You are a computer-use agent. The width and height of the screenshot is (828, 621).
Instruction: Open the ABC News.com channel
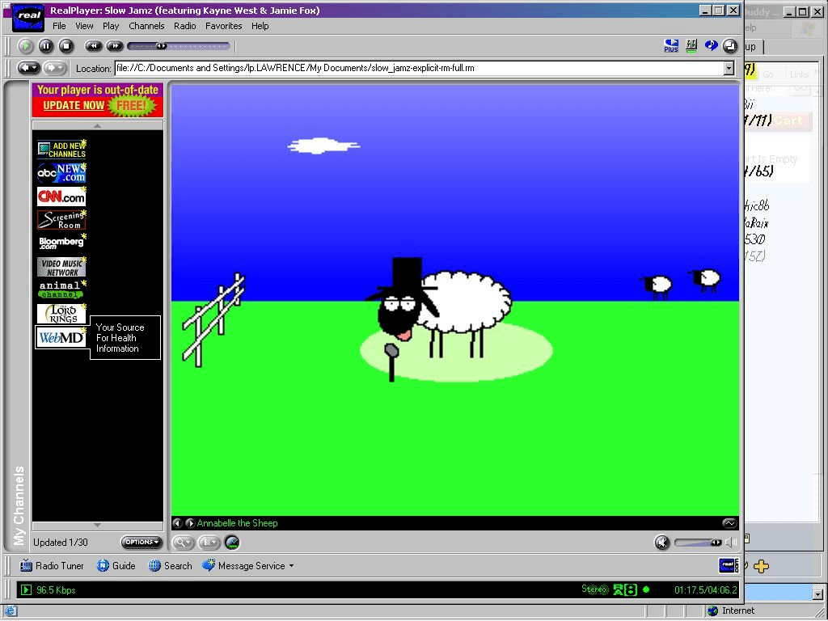(61, 173)
